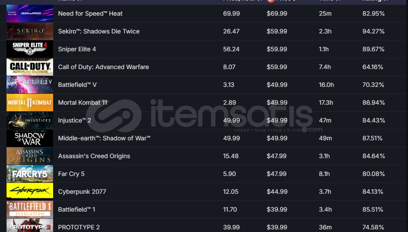This screenshot has height=232, width=408.
Task: Click the Shadow of War logo thumbnail
Action: (30, 138)
